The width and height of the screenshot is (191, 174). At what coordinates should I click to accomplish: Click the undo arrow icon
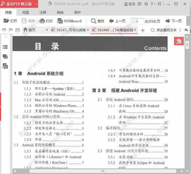click(x=4, y=30)
